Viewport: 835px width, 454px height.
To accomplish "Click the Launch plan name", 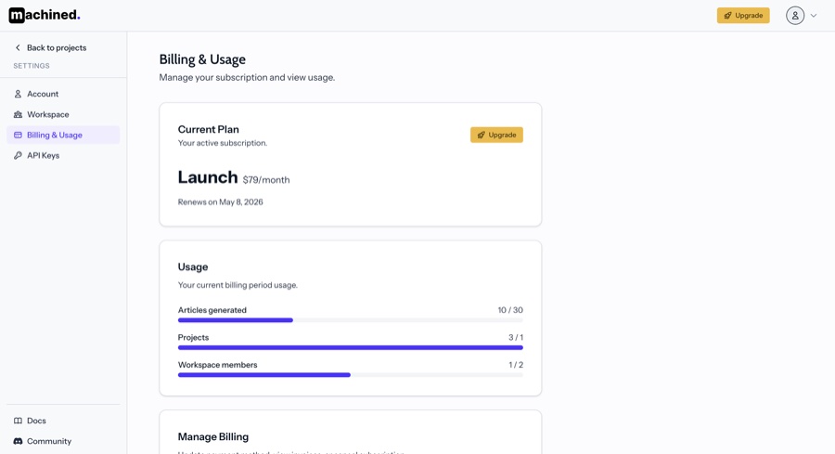I will (208, 177).
